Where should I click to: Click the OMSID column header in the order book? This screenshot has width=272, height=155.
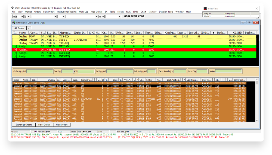pyautogui.click(x=236, y=33)
